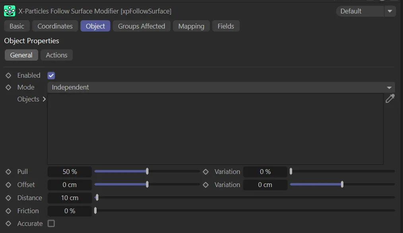The image size is (403, 233).
Task: Click keyframe diamond next to Mode
Action: [8, 87]
